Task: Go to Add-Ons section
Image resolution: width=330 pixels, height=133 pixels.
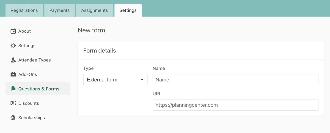Action: pos(38,74)
